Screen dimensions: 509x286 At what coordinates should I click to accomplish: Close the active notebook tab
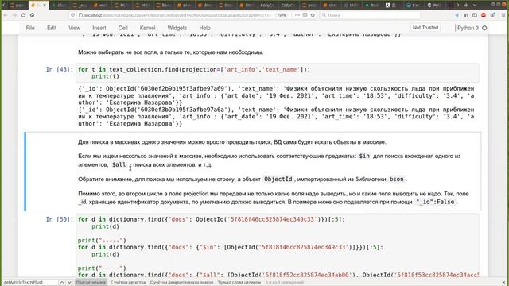[45, 6]
